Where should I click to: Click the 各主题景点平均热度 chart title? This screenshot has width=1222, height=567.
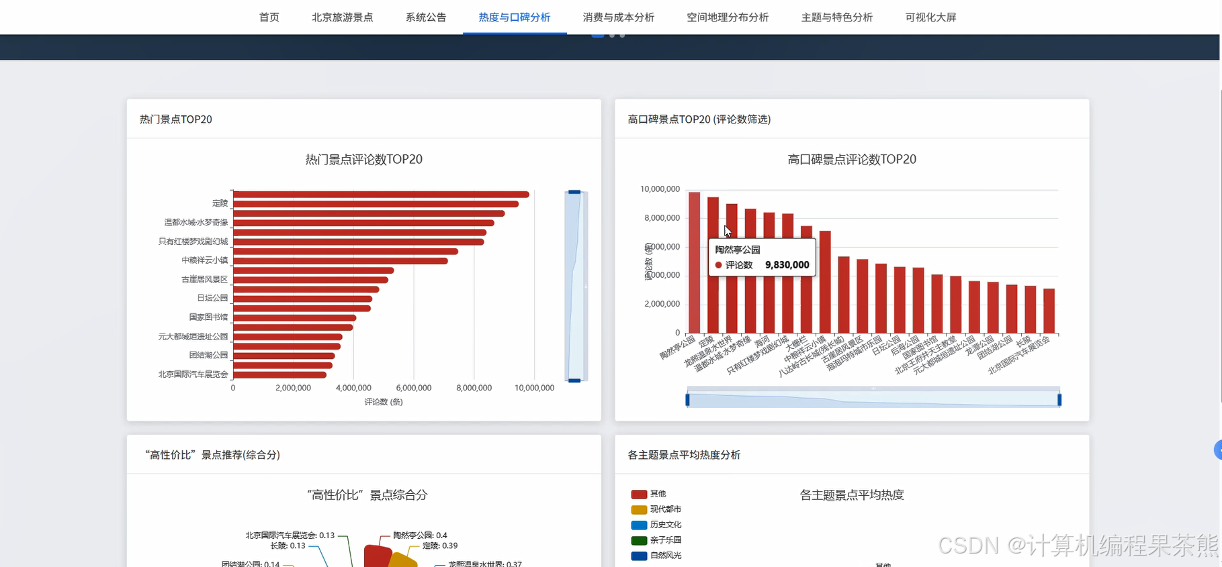(x=852, y=495)
